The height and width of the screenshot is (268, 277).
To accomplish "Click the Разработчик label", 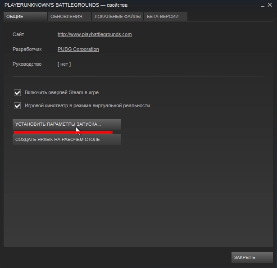I will point(27,49).
